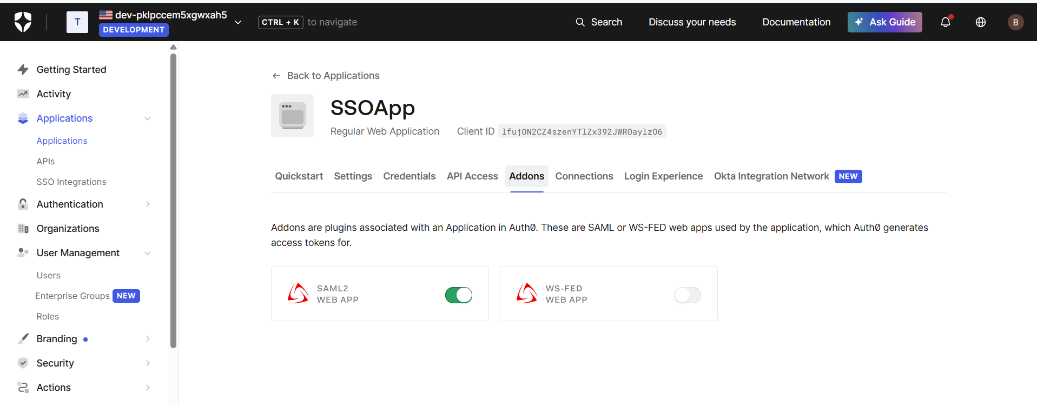Open the APIs sidebar item

tap(45, 161)
